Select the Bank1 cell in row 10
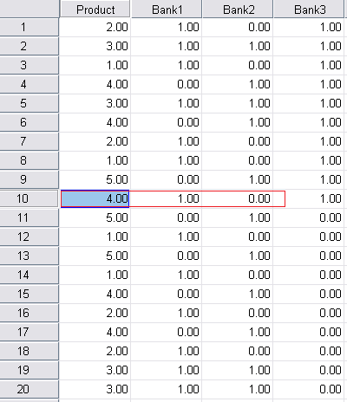The image size is (347, 402). (167, 198)
